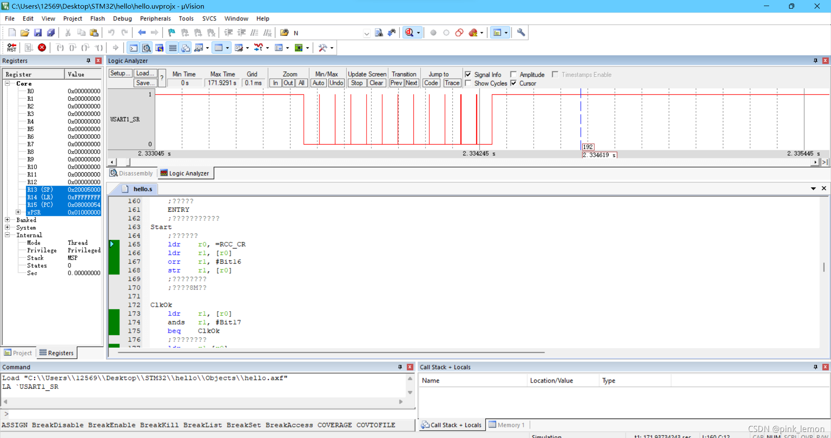Click the System Viewer chip icon
The image size is (831, 438).
coord(299,48)
